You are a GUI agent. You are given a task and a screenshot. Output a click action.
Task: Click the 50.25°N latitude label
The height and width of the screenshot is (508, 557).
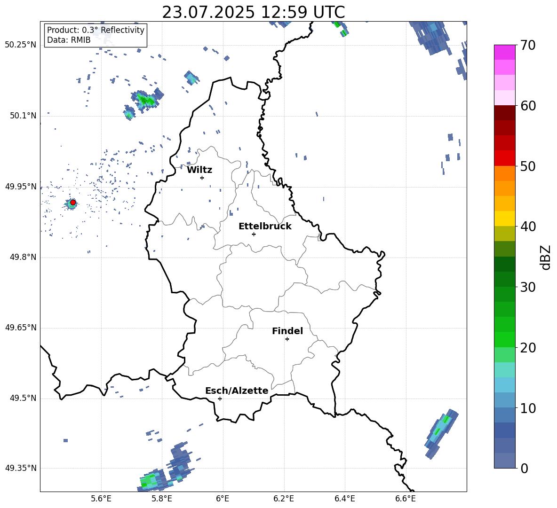coord(21,45)
